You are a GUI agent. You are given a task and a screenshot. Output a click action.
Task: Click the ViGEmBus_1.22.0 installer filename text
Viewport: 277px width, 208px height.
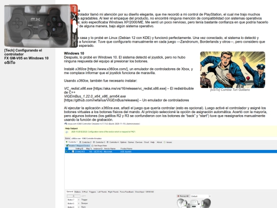[95, 96]
